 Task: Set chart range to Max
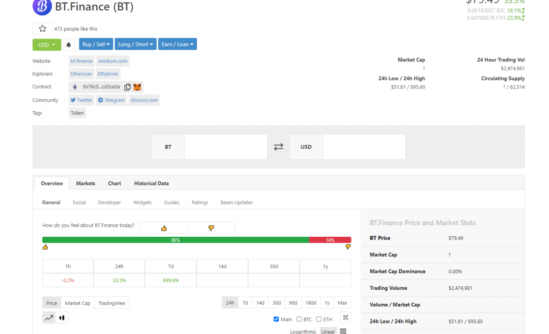point(342,303)
